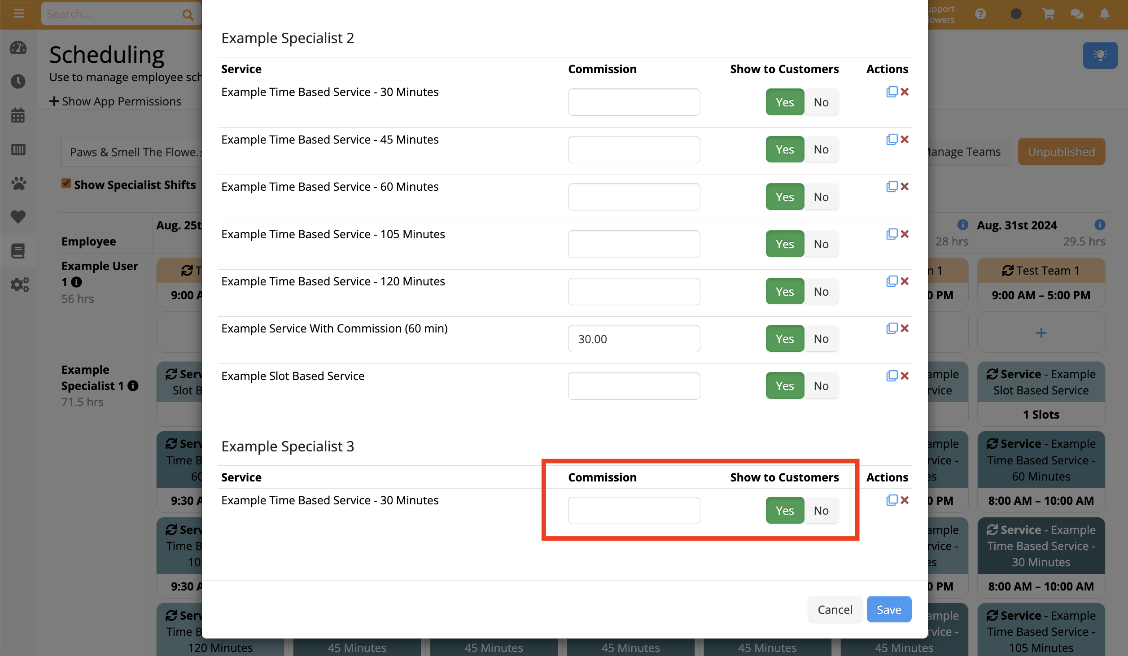Set 30 Minutes Specialist 2 show to No
The height and width of the screenshot is (656, 1128).
821,102
